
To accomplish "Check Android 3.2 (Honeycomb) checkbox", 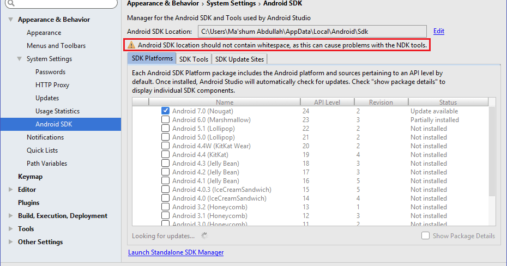I will 165,207.
